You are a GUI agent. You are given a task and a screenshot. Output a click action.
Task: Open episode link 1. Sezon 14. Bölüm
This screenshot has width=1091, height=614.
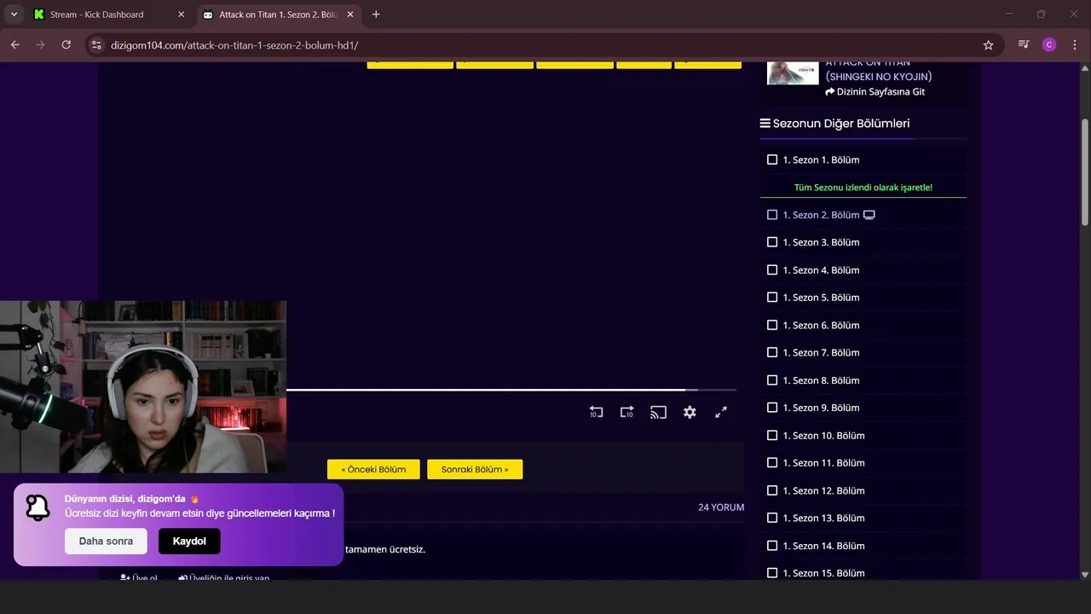(x=823, y=546)
